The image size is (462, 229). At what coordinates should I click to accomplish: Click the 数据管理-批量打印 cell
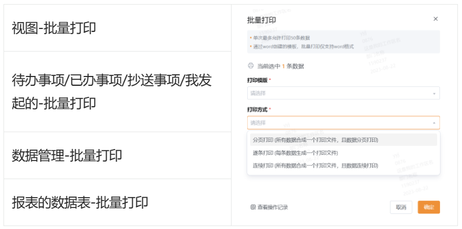(118, 155)
